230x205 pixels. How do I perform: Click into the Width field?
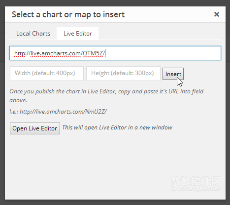(47, 74)
